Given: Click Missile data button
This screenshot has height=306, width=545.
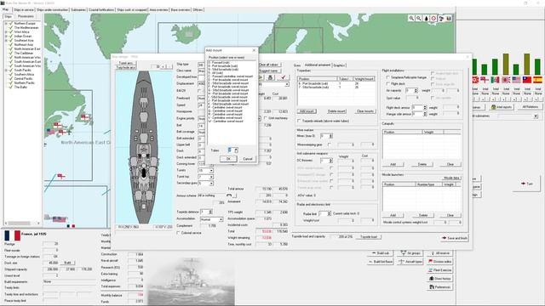Looking at the screenshot, I should point(451,178).
